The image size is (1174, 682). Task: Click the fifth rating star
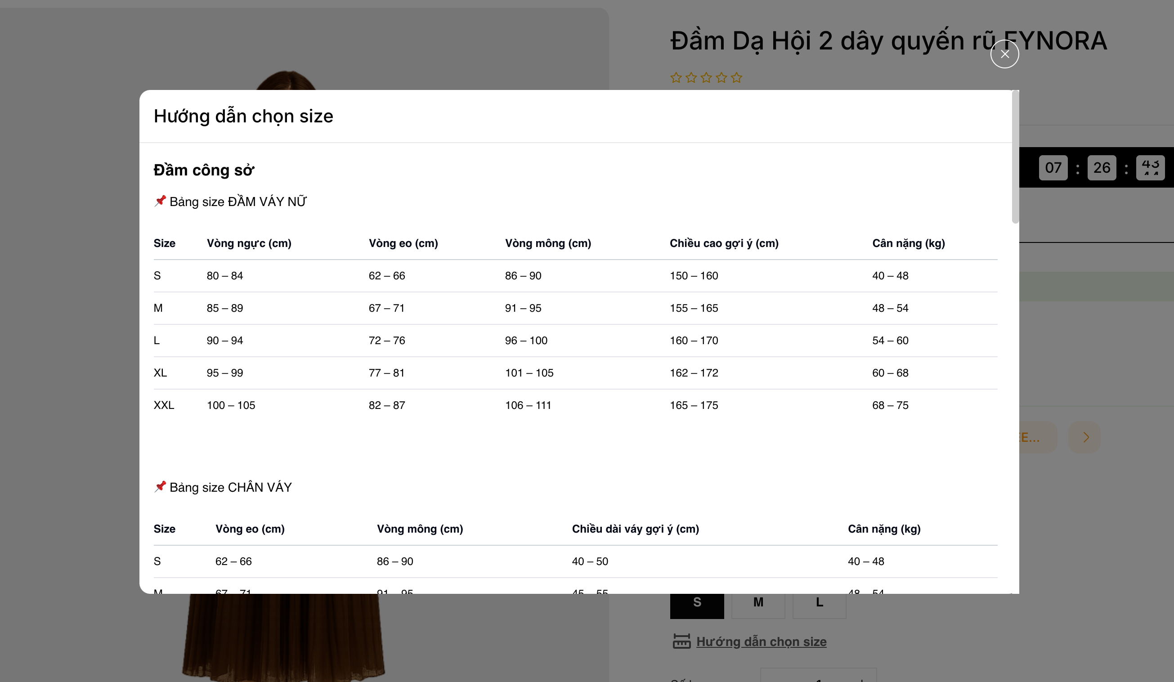(736, 78)
